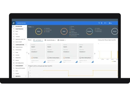Click the Controller legend entry

(97, 28)
